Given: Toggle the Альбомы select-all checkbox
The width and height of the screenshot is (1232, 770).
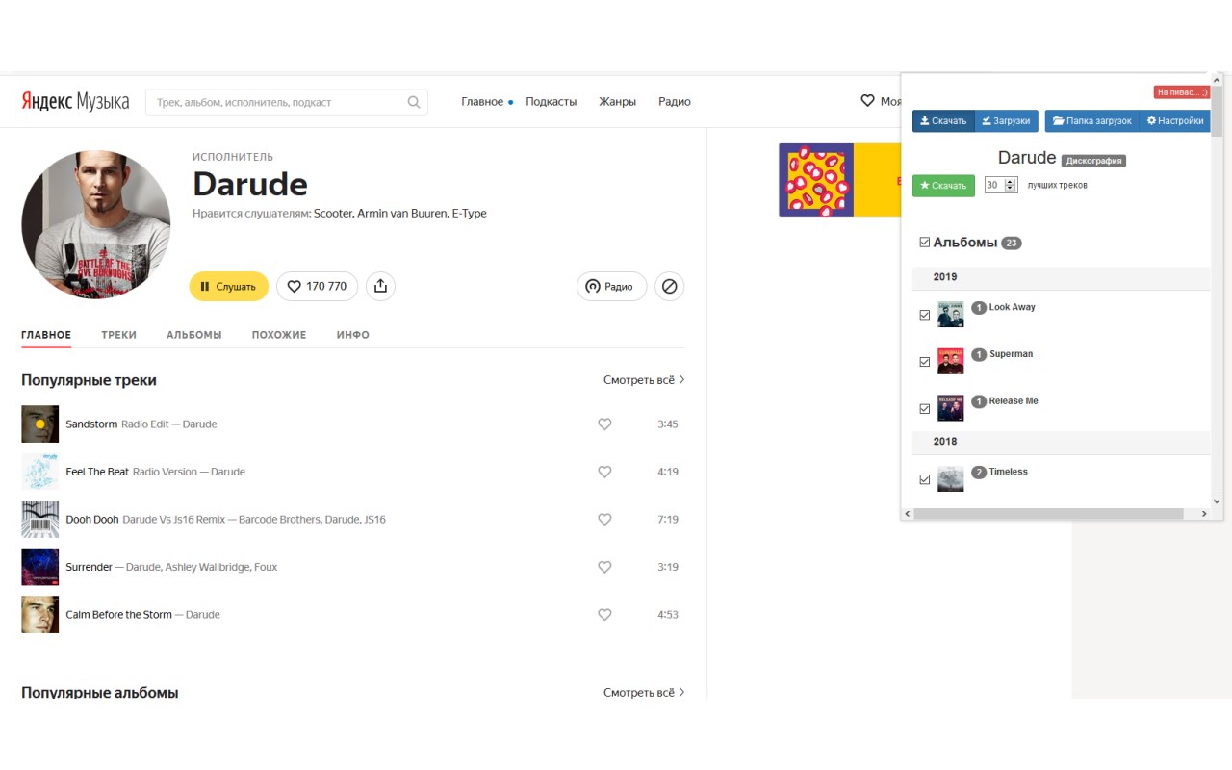Looking at the screenshot, I should tap(925, 243).
